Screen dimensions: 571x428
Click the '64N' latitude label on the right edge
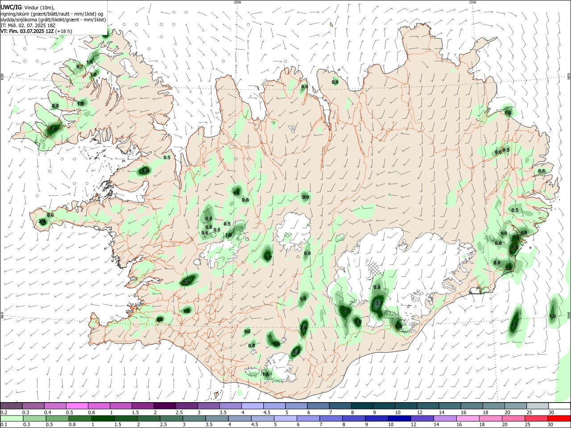click(568, 314)
